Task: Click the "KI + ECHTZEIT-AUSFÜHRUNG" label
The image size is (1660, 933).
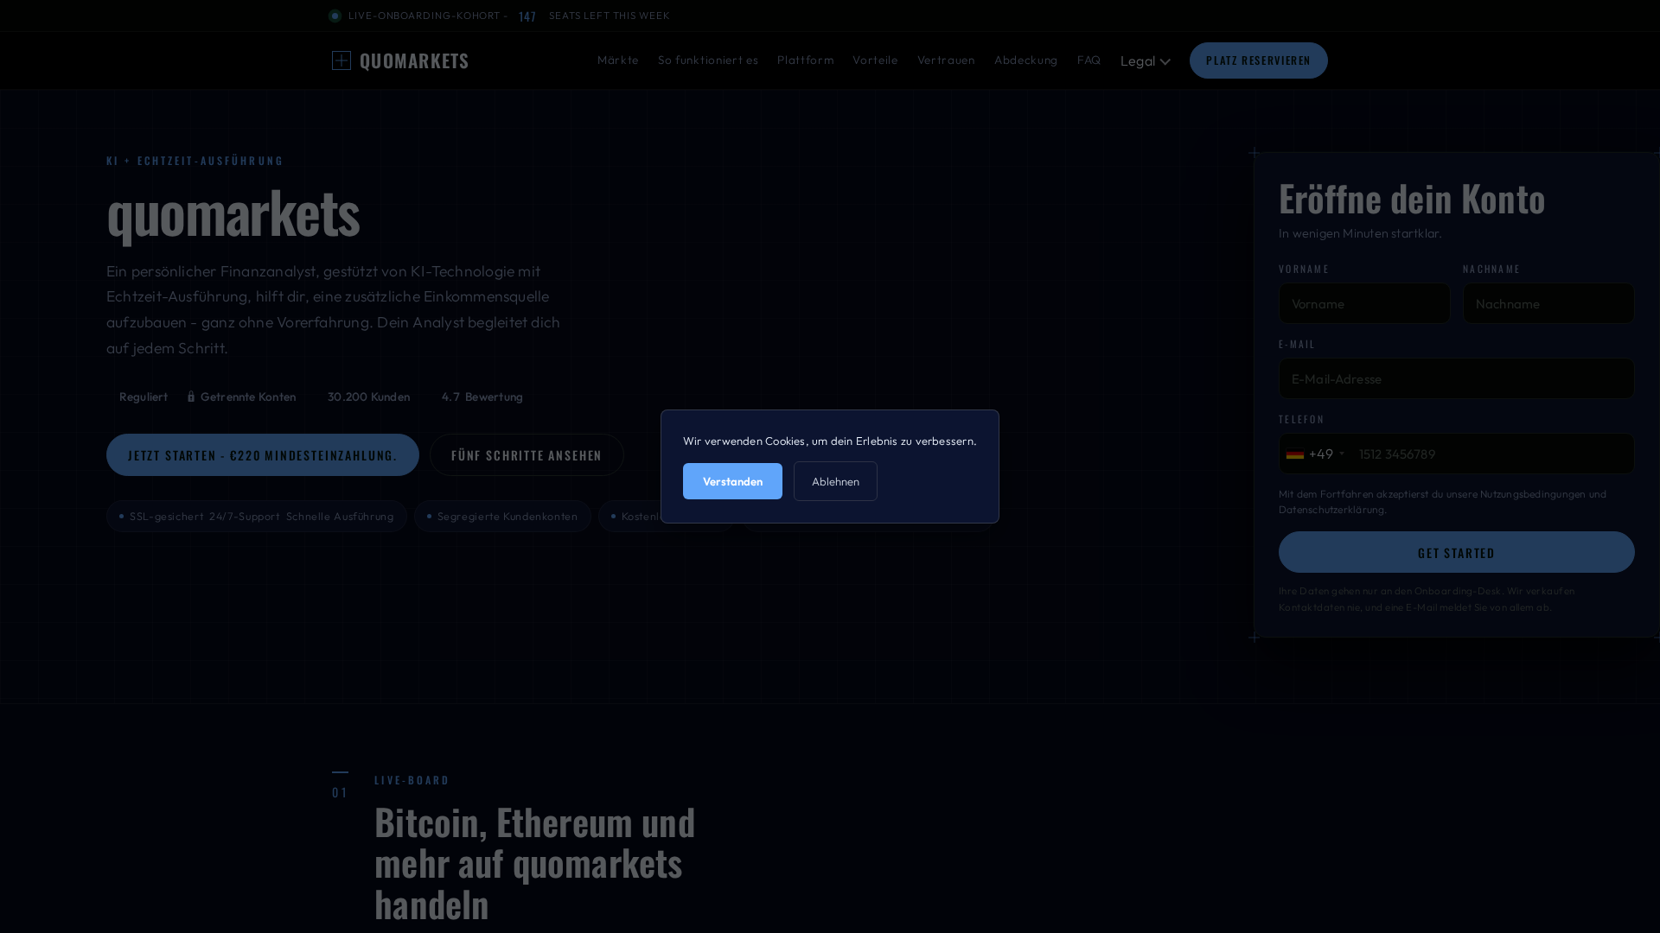Action: coord(195,161)
